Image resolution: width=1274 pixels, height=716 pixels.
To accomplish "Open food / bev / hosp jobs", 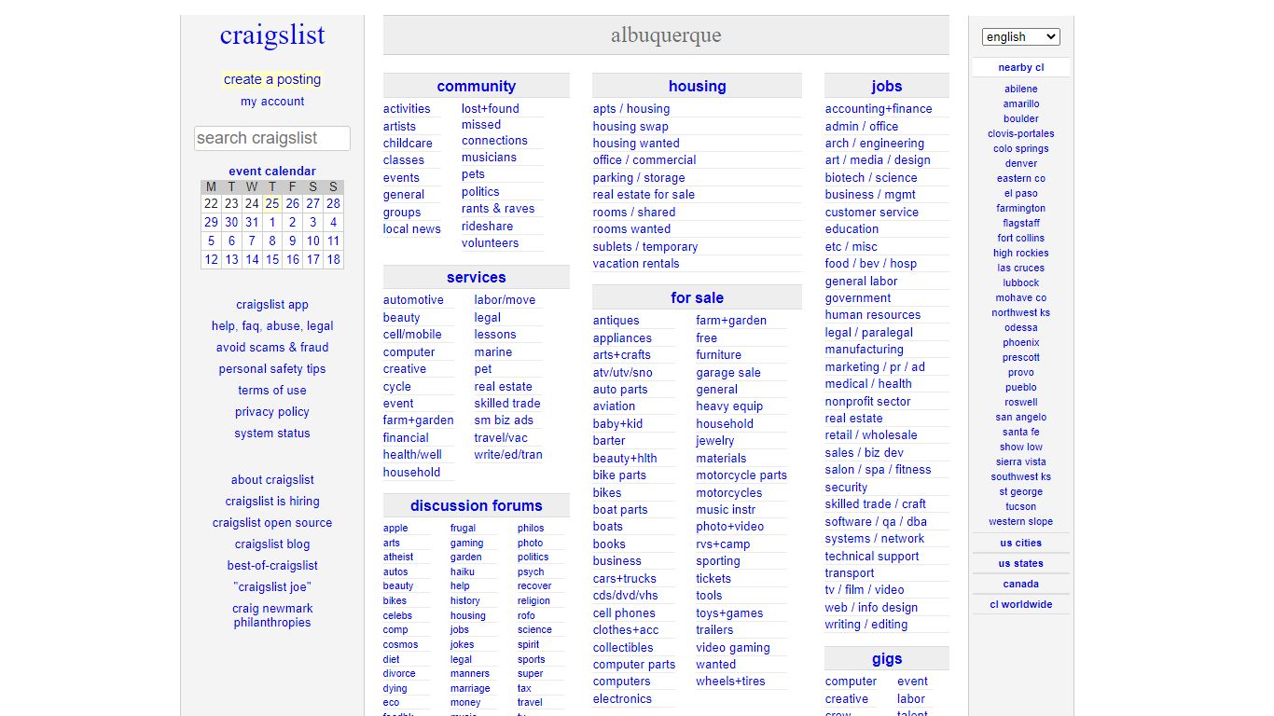I will [871, 264].
